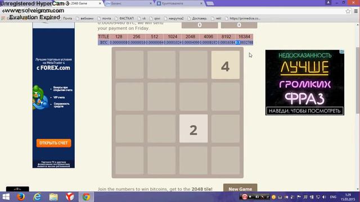Viewport: 360px width, 202px height.
Task: Start over with the New Game button
Action: pyautogui.click(x=240, y=188)
